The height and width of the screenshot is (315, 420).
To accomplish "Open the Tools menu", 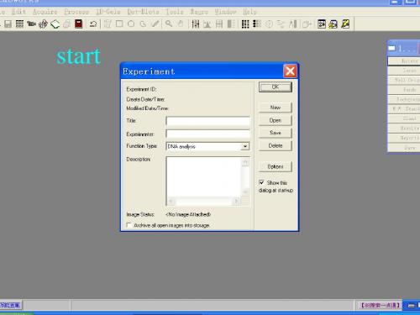I will tap(175, 12).
